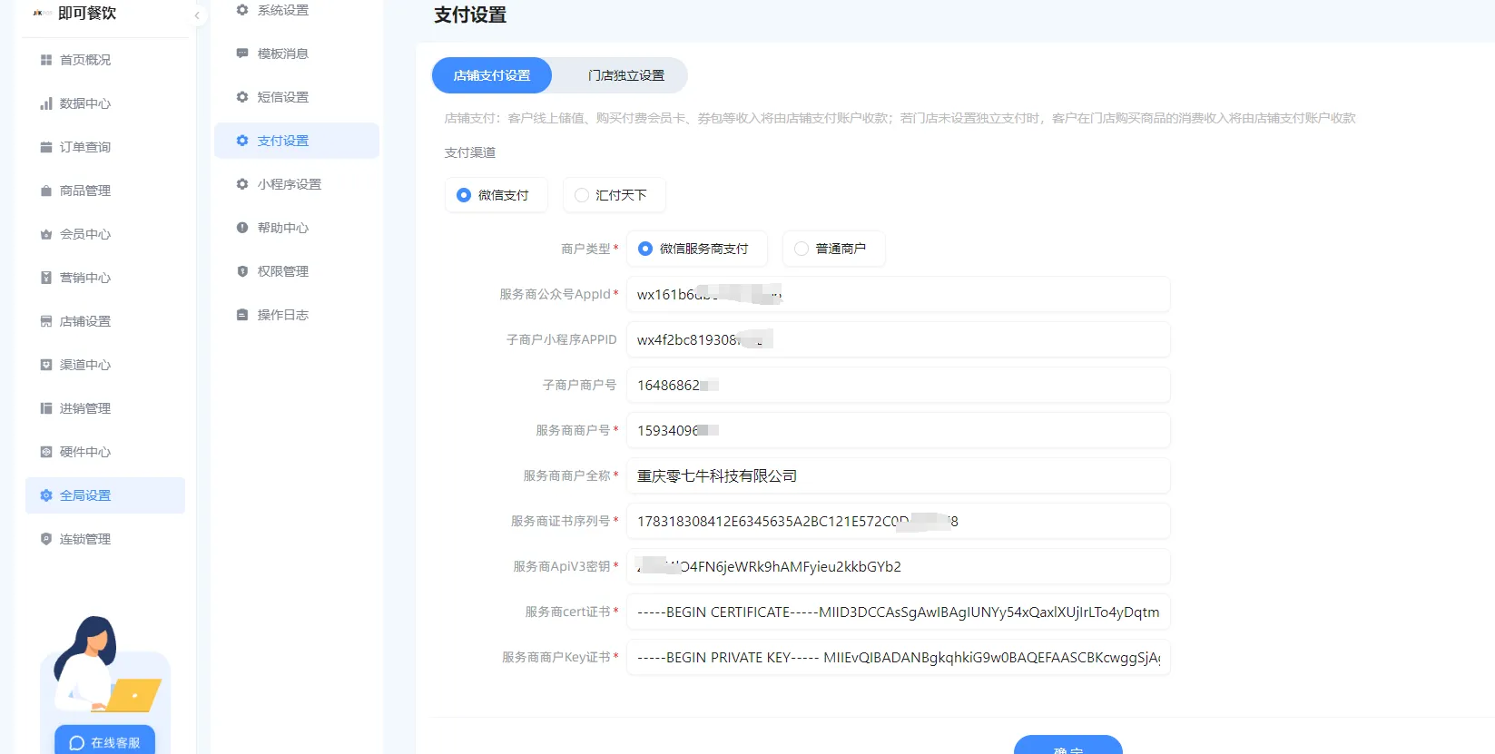
Task: Click the 渠道中心 icon
Action: point(46,365)
